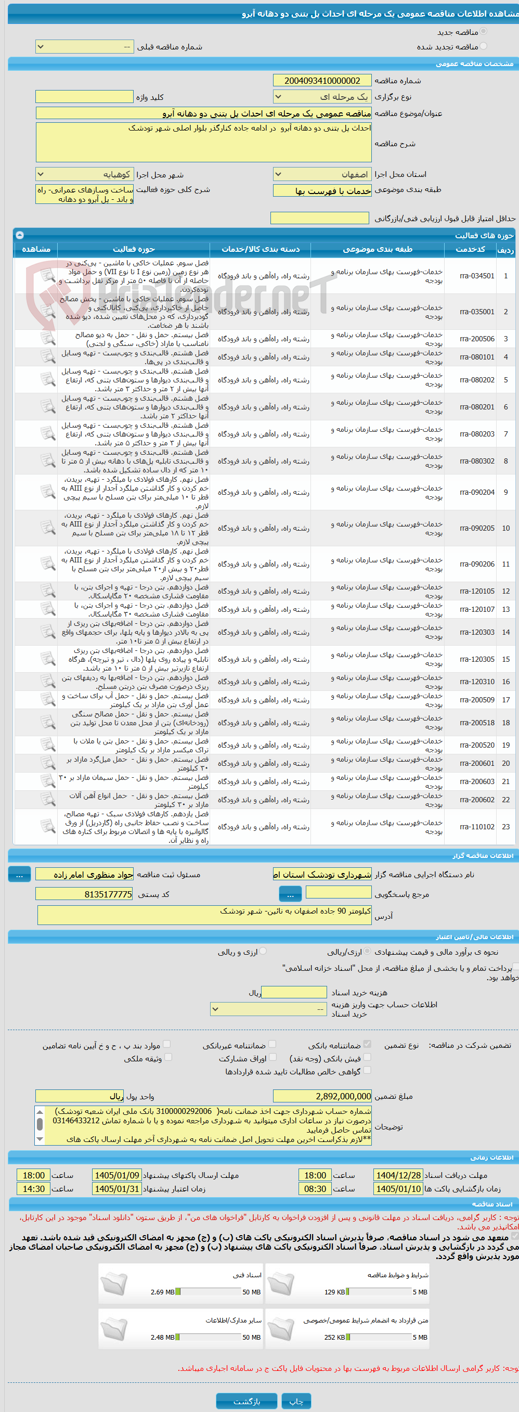519x1412 pixels.
Task: Click توضیحات scrollbar up arrow
Action: point(40,1111)
